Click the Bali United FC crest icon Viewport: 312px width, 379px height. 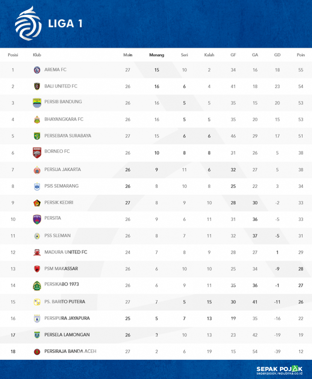click(37, 86)
